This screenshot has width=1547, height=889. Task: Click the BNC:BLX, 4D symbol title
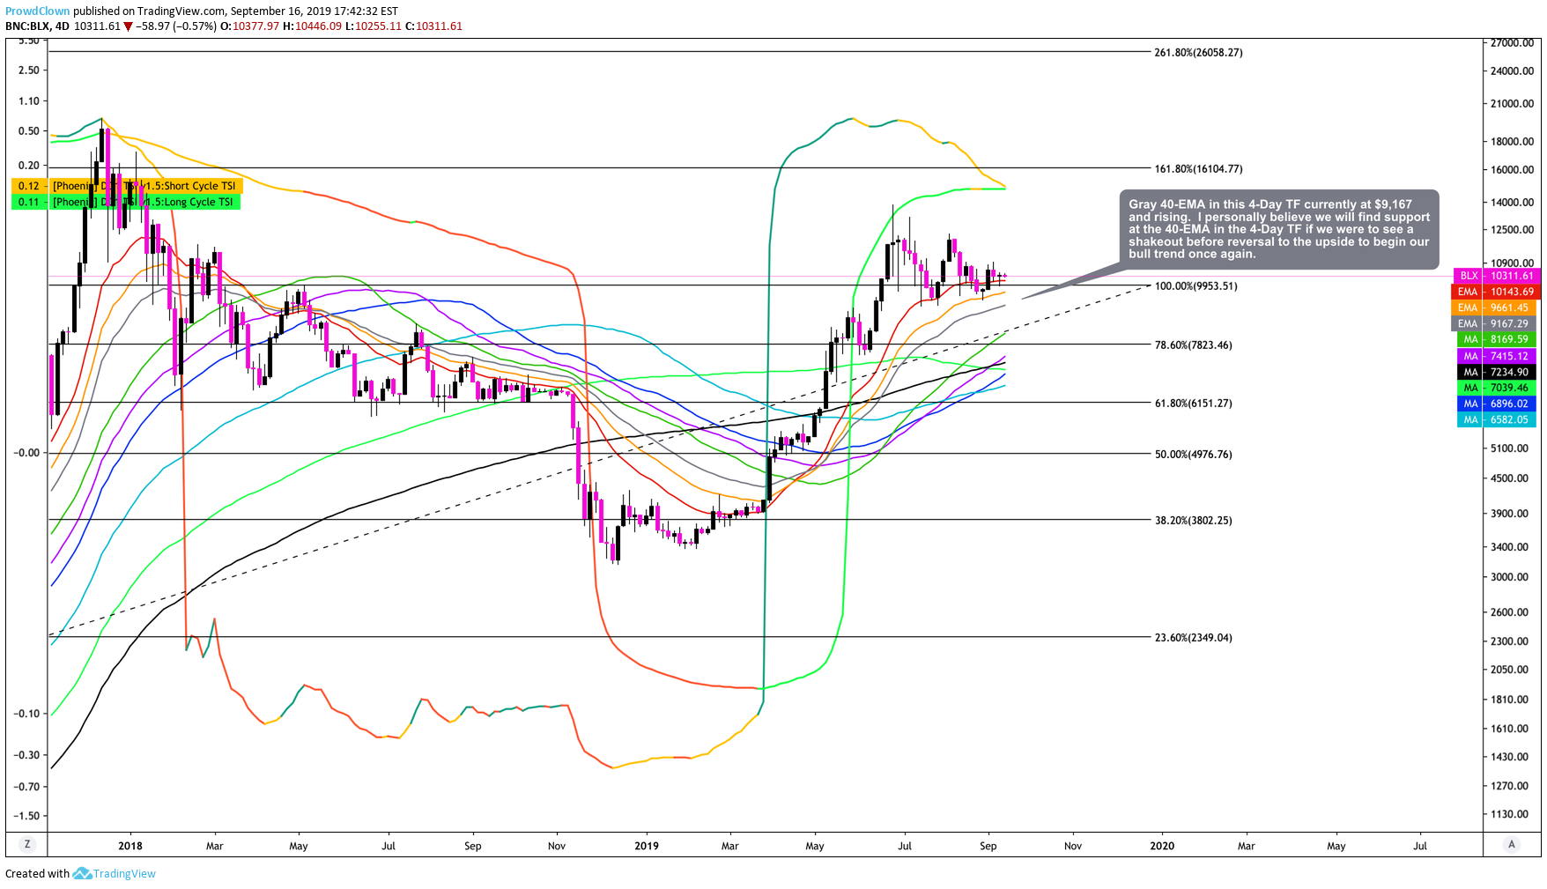[37, 26]
